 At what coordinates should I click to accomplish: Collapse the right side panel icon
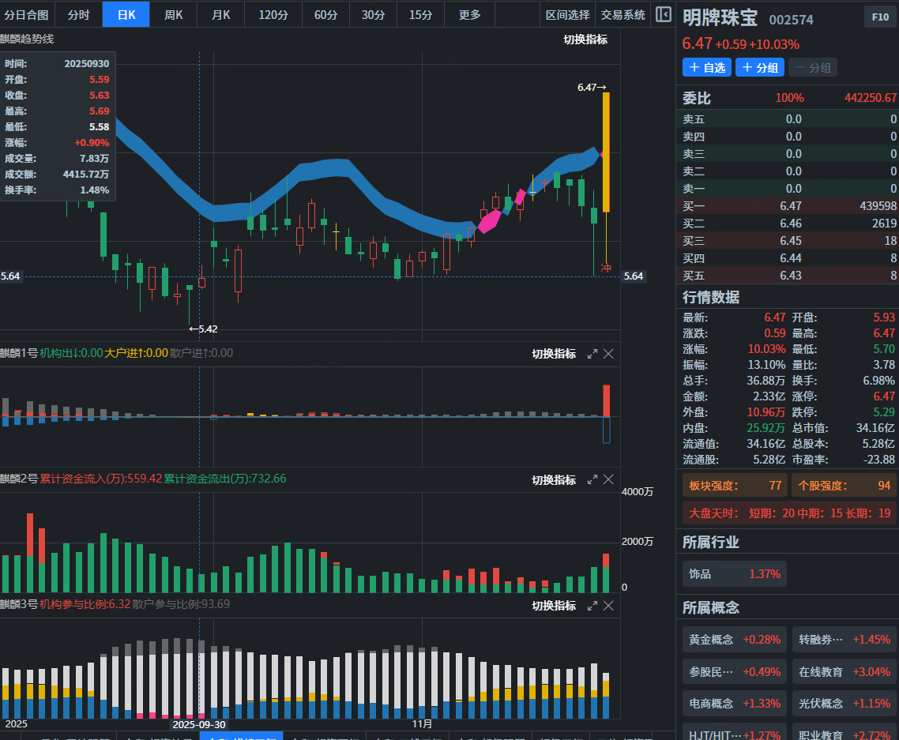point(664,14)
